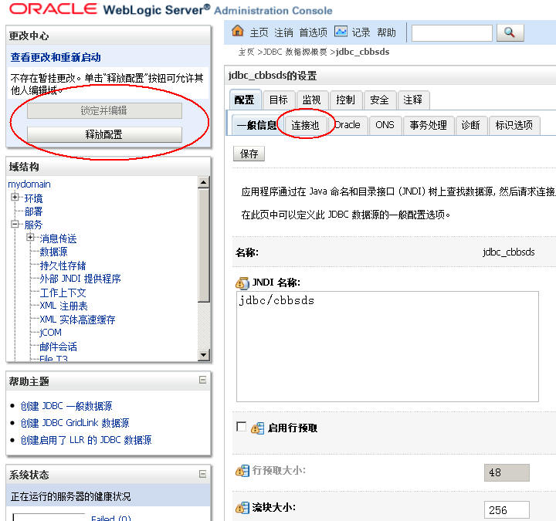Screen dimensions: 556x521
Task: Click the mydomain tree root
Action: pos(29,184)
